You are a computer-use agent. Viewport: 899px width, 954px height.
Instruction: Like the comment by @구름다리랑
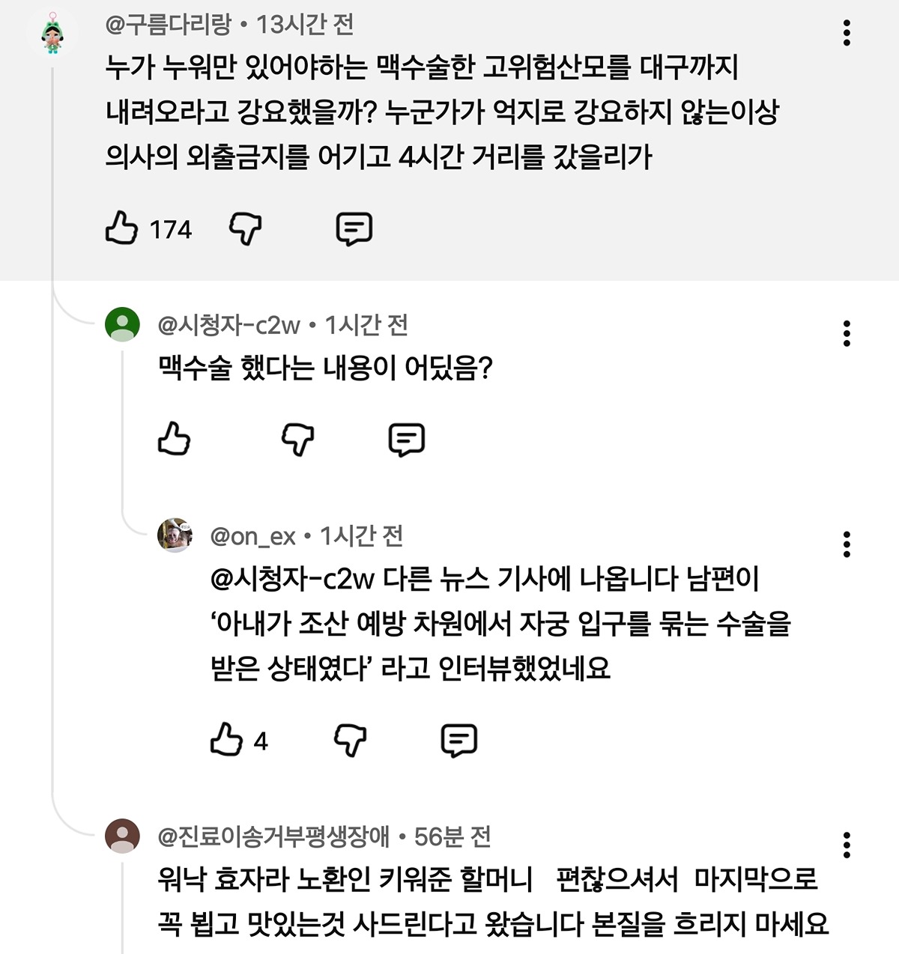[x=122, y=228]
